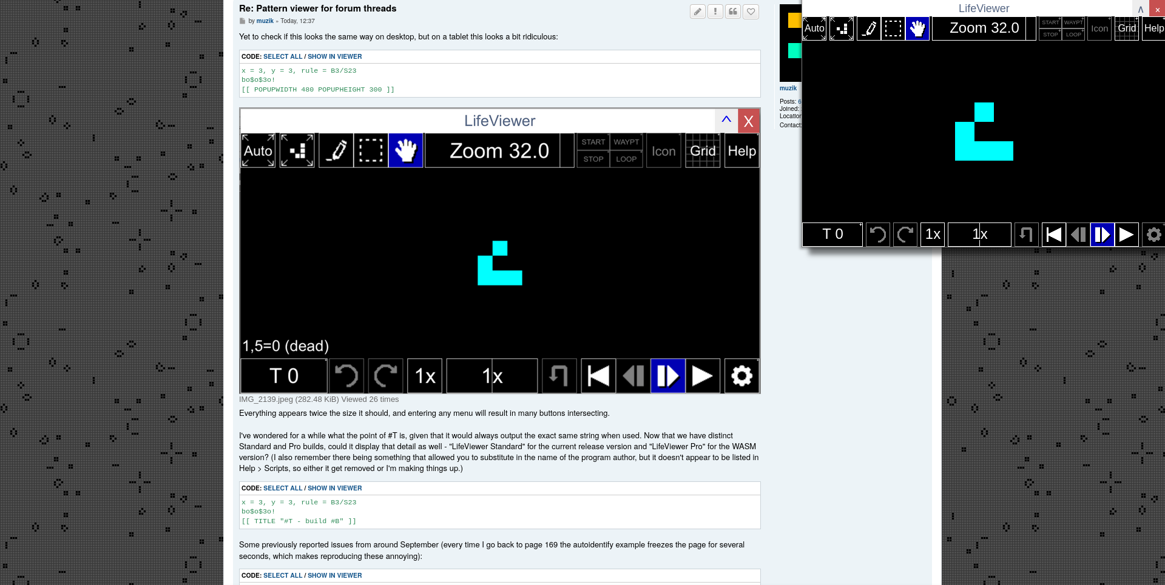Select the pencil Draw tool in popup viewer
The width and height of the screenshot is (1165, 585).
click(869, 28)
